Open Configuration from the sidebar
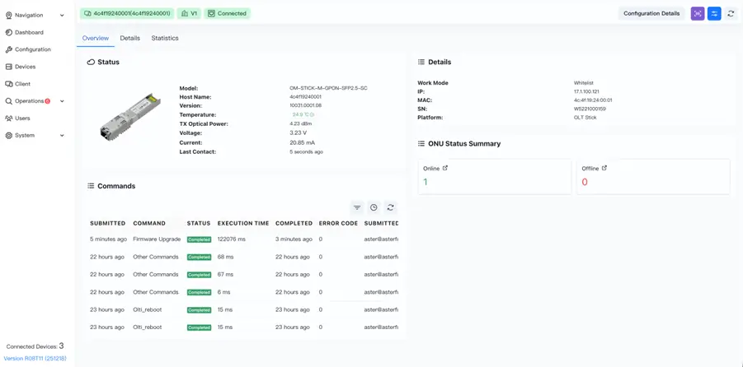The width and height of the screenshot is (743, 367). (33, 49)
